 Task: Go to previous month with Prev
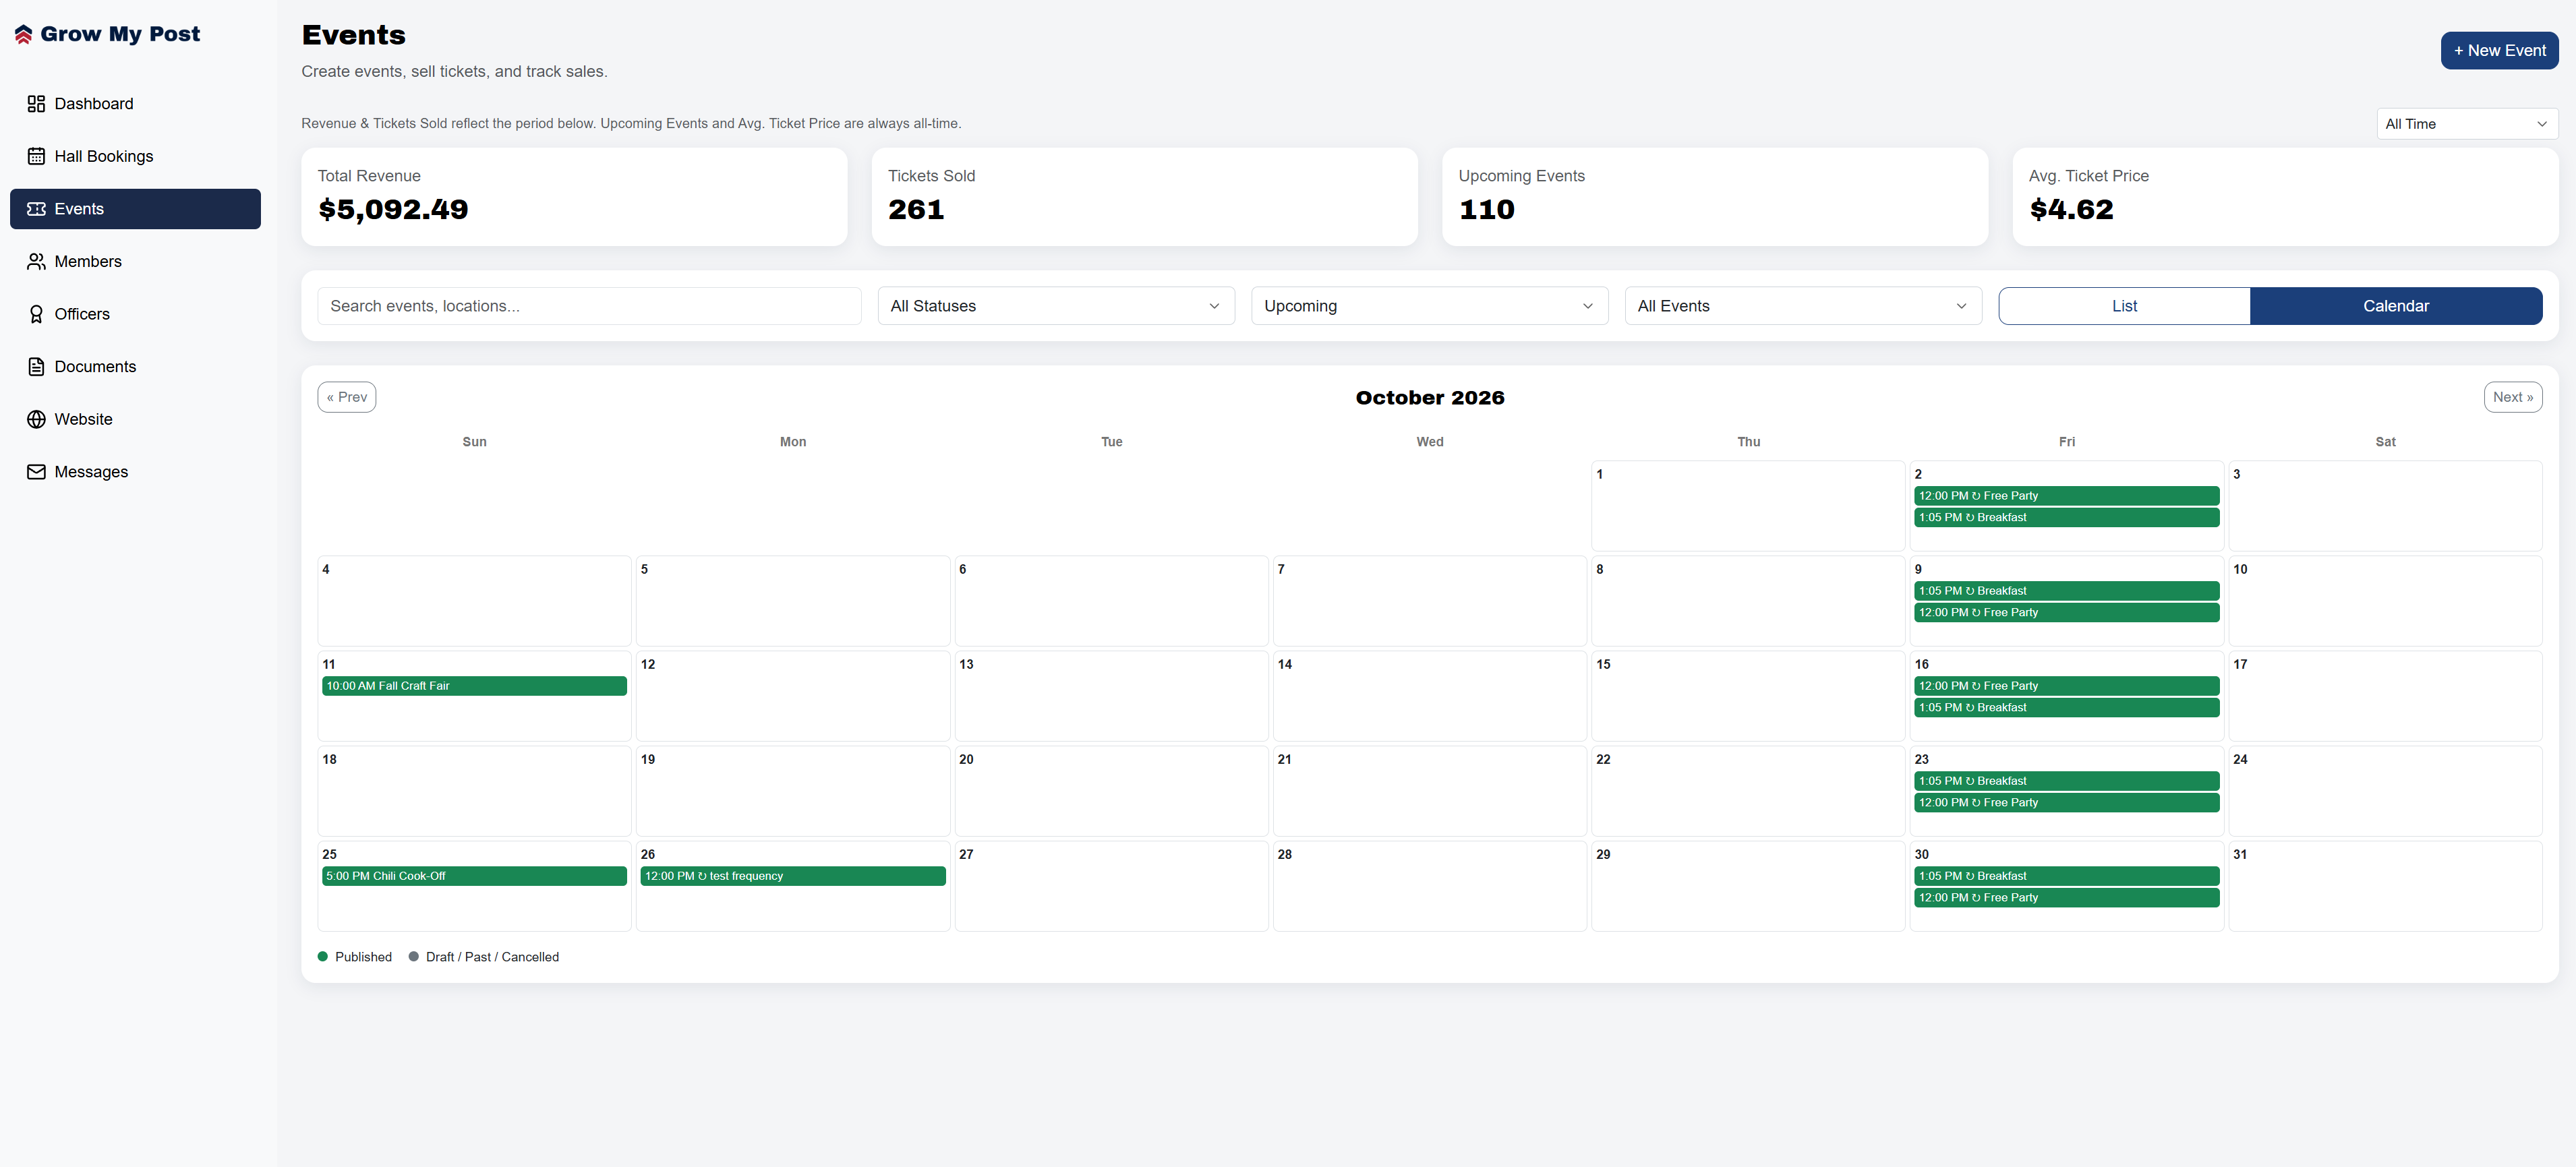click(347, 397)
